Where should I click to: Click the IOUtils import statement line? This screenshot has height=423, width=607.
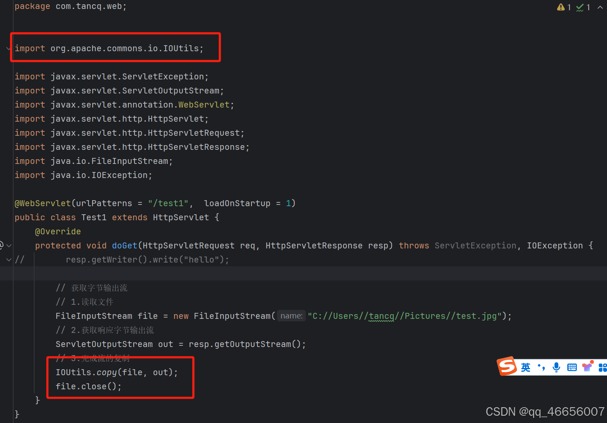pos(109,48)
